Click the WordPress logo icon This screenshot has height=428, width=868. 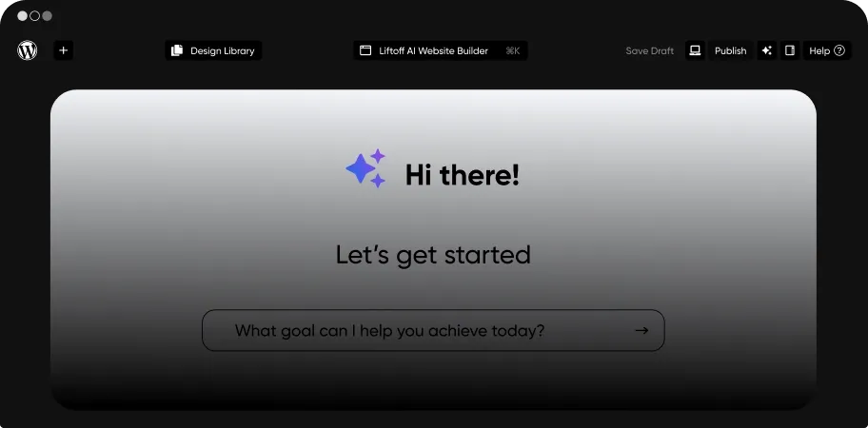[28, 50]
